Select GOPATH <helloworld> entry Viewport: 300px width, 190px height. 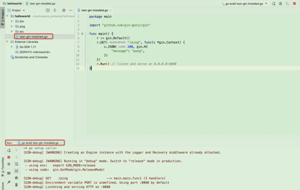tap(35, 52)
